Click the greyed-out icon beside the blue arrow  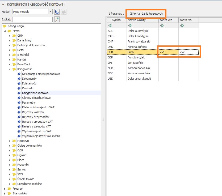point(64,12)
